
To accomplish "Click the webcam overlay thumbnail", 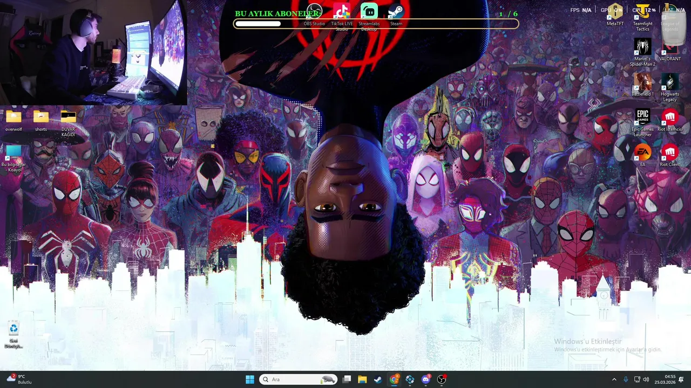I will (93, 52).
